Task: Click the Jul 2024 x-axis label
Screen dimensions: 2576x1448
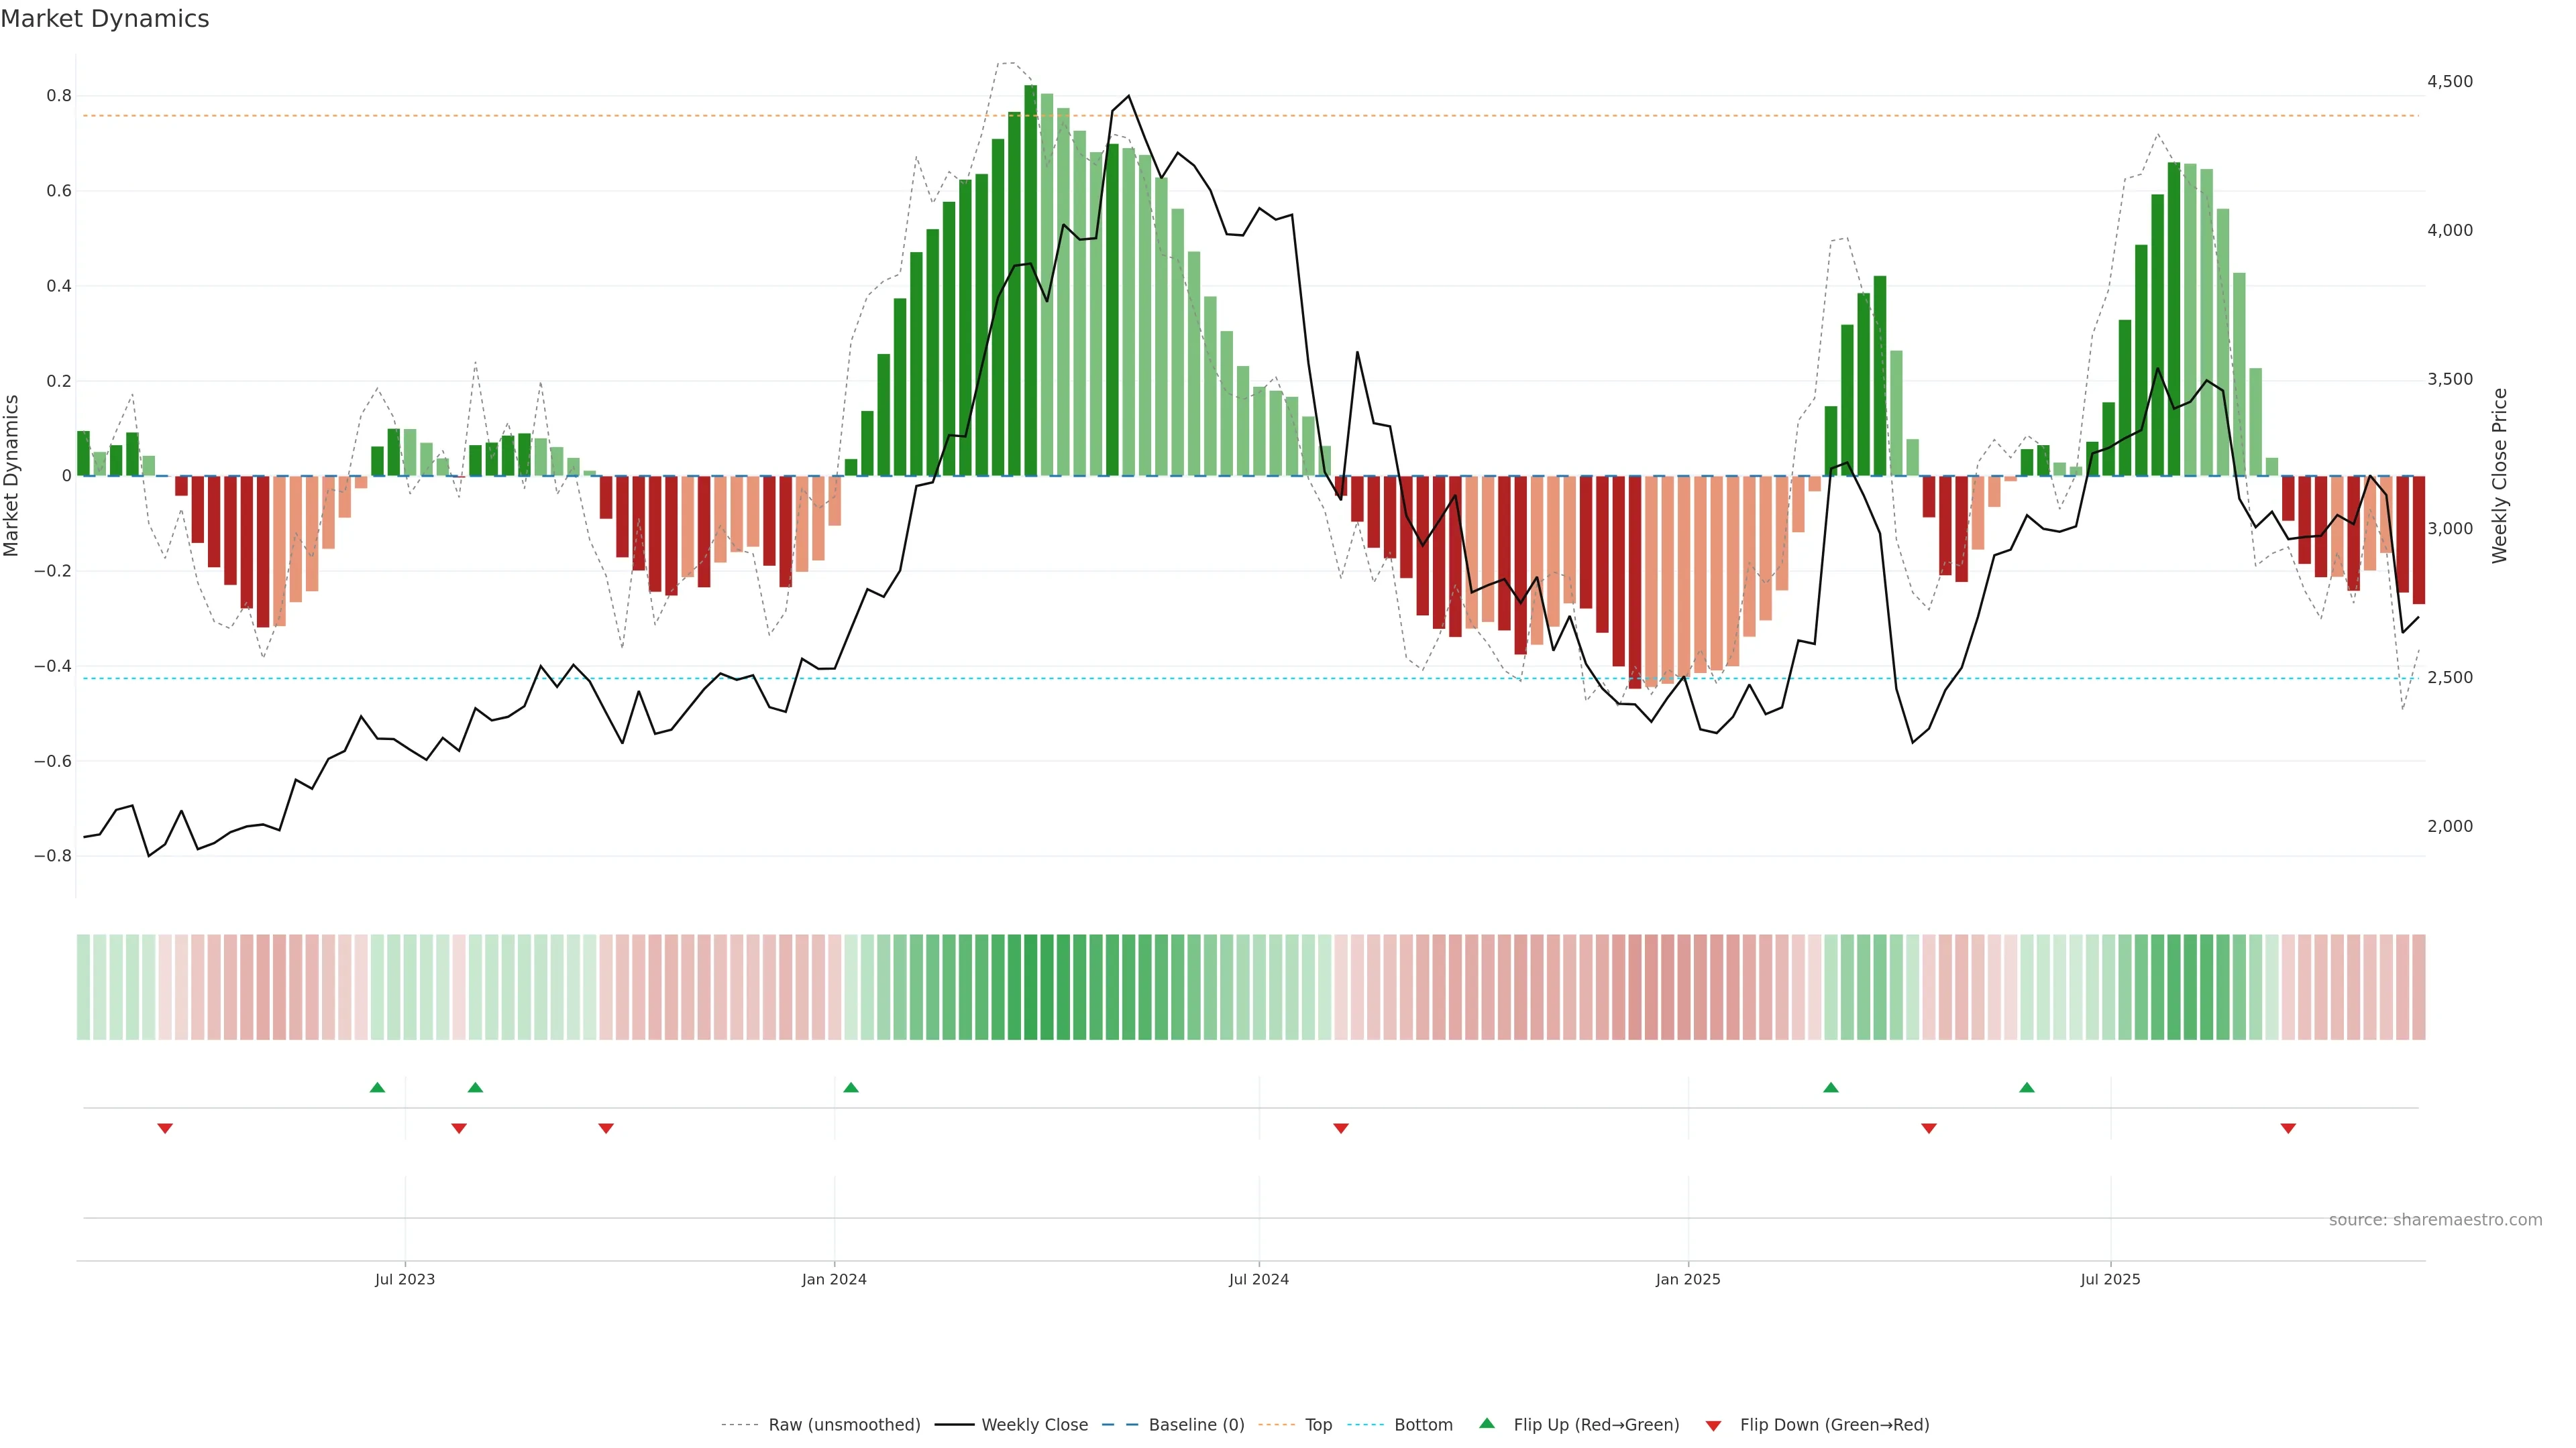Action: coord(1259,1279)
